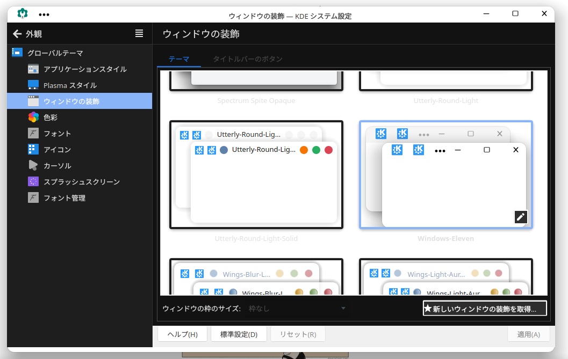This screenshot has width=568, height=359.
Task: Click the 適用(A) apply button
Action: click(x=529, y=334)
